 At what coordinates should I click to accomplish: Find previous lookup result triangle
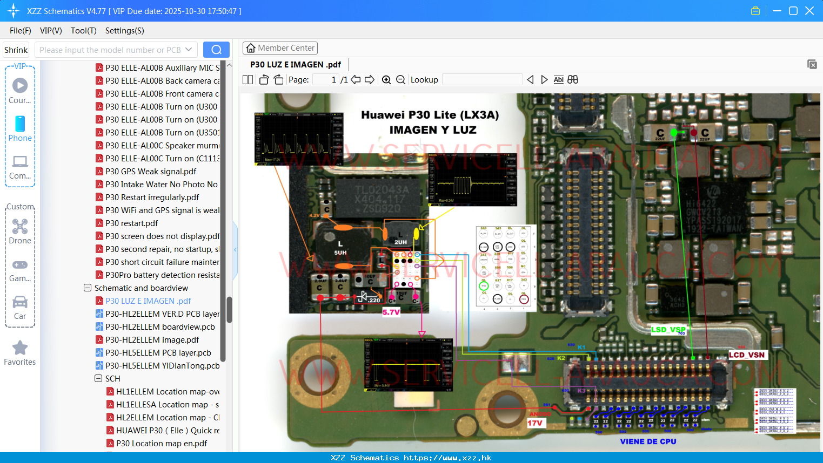click(530, 79)
